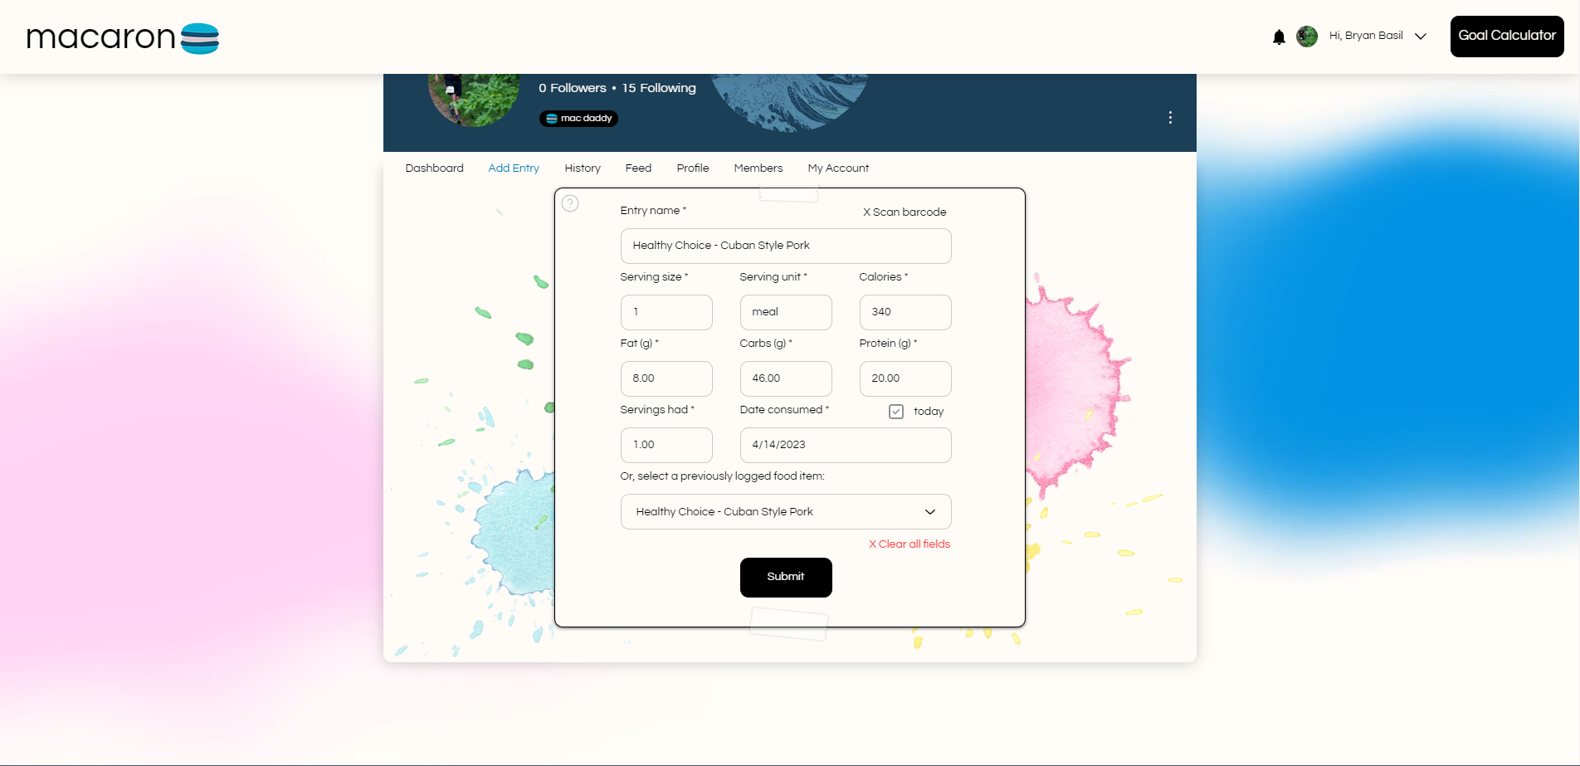Switch to the Dashboard tab
Screen dimensions: 1580x766
434,168
